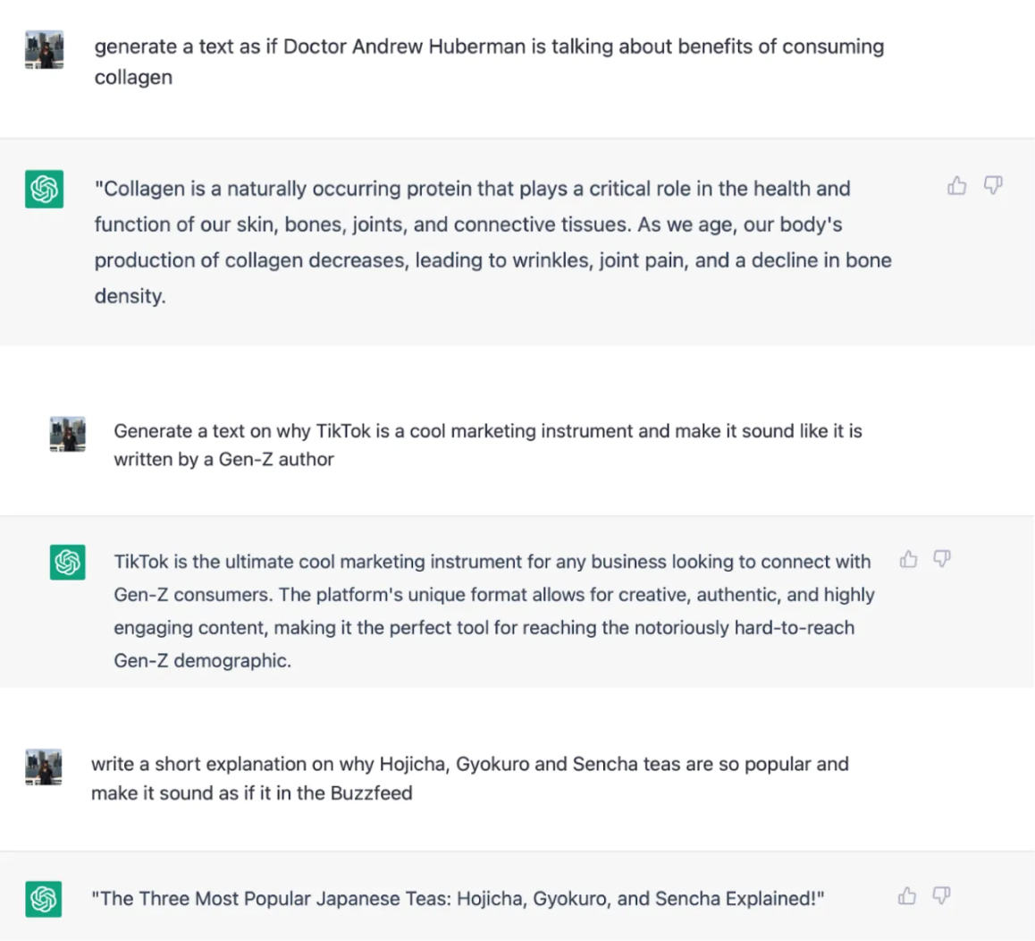Screen dimensions: 1035x941
Task: Click the ChatGPT logo beside TikTok answer
Action: pos(67,563)
